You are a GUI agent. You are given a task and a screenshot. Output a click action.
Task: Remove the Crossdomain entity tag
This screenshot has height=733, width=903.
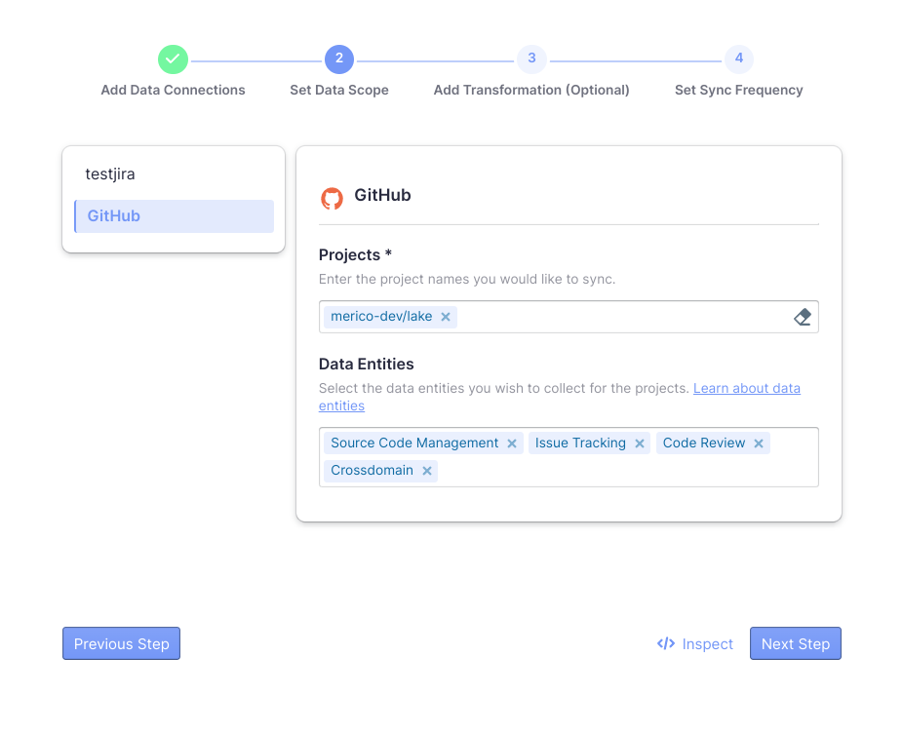427,471
